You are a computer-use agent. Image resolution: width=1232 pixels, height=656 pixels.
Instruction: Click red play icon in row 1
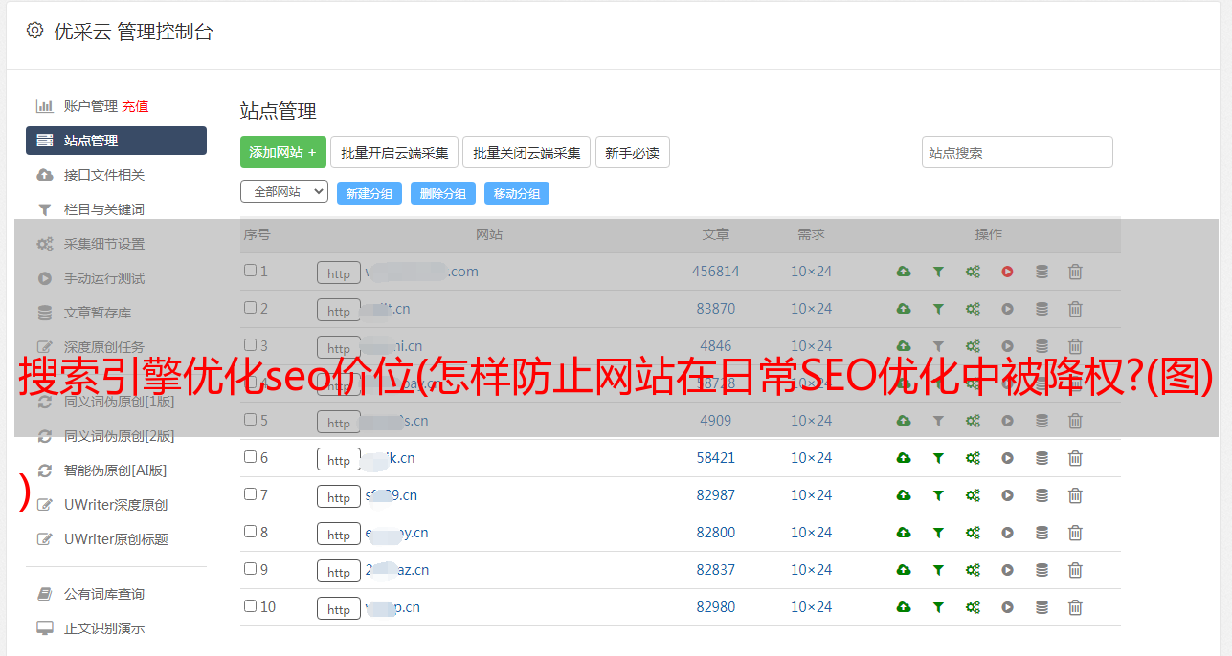tap(1007, 272)
